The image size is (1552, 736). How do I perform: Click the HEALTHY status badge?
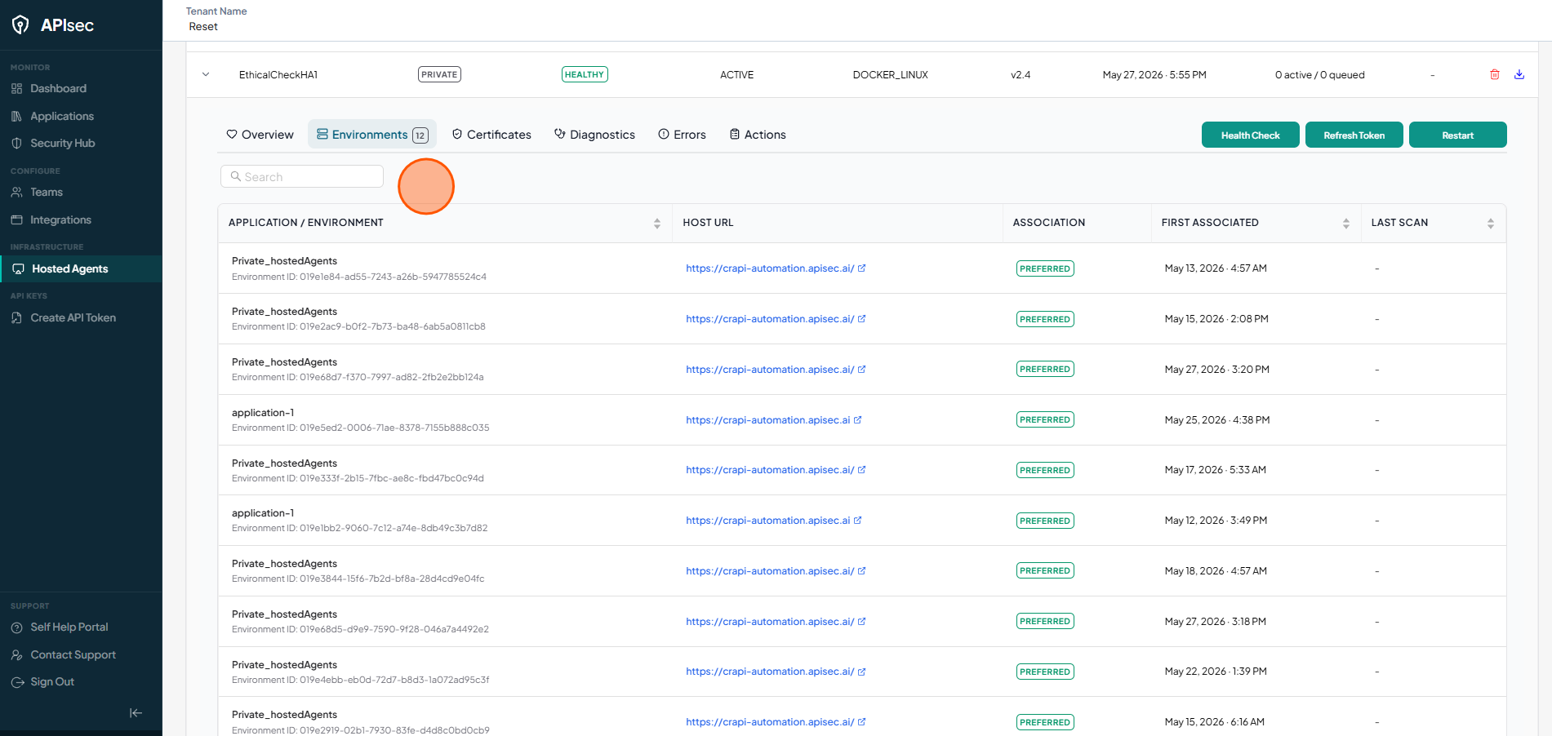tap(585, 74)
